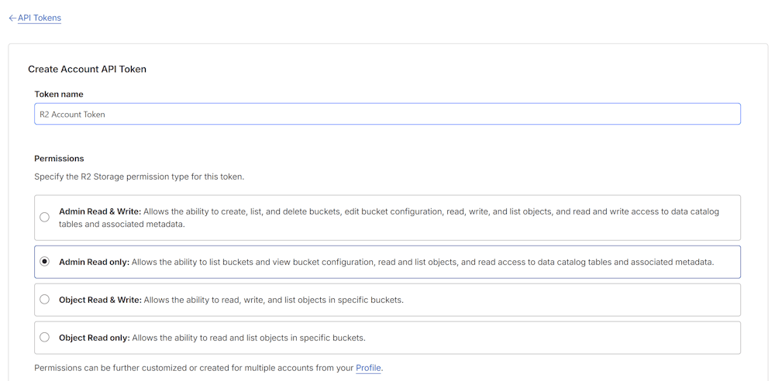
Task: Click the bold 'Admin Read & Write:' label
Action: coord(100,211)
